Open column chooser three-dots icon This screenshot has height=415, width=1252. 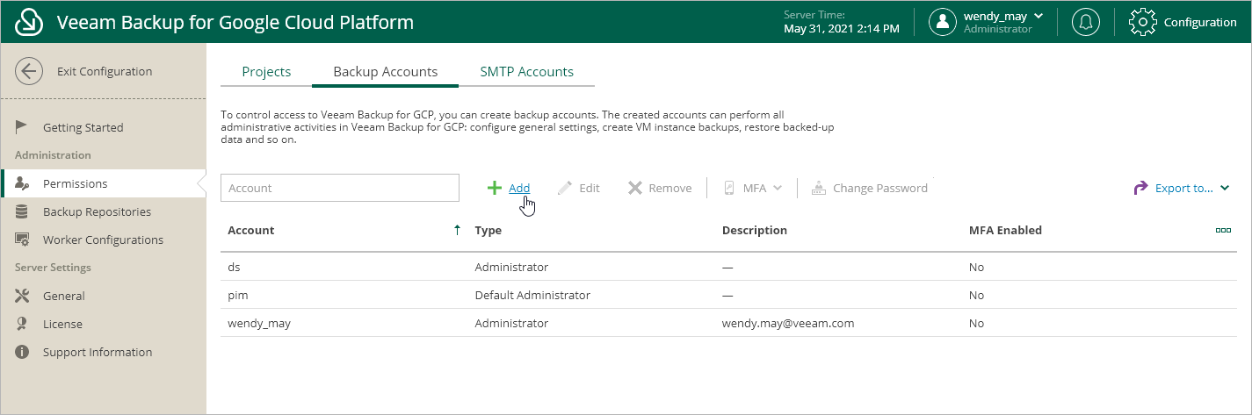click(x=1223, y=230)
